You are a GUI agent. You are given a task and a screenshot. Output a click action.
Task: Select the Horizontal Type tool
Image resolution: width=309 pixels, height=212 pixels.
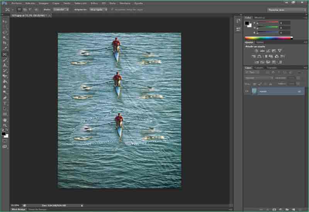(5, 103)
